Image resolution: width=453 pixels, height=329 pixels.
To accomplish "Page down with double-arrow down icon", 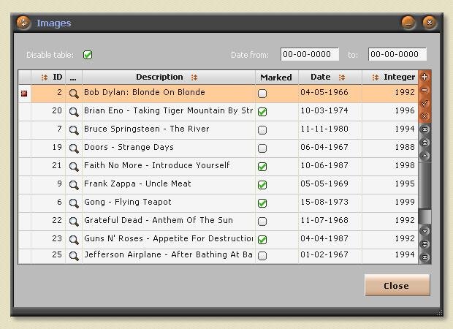I will pyautogui.click(x=425, y=244).
